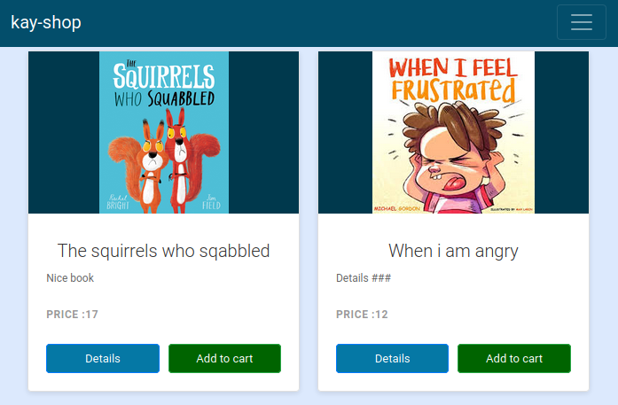The width and height of the screenshot is (618, 405).
Task: Click the "Details ###" description text
Action: pos(364,278)
